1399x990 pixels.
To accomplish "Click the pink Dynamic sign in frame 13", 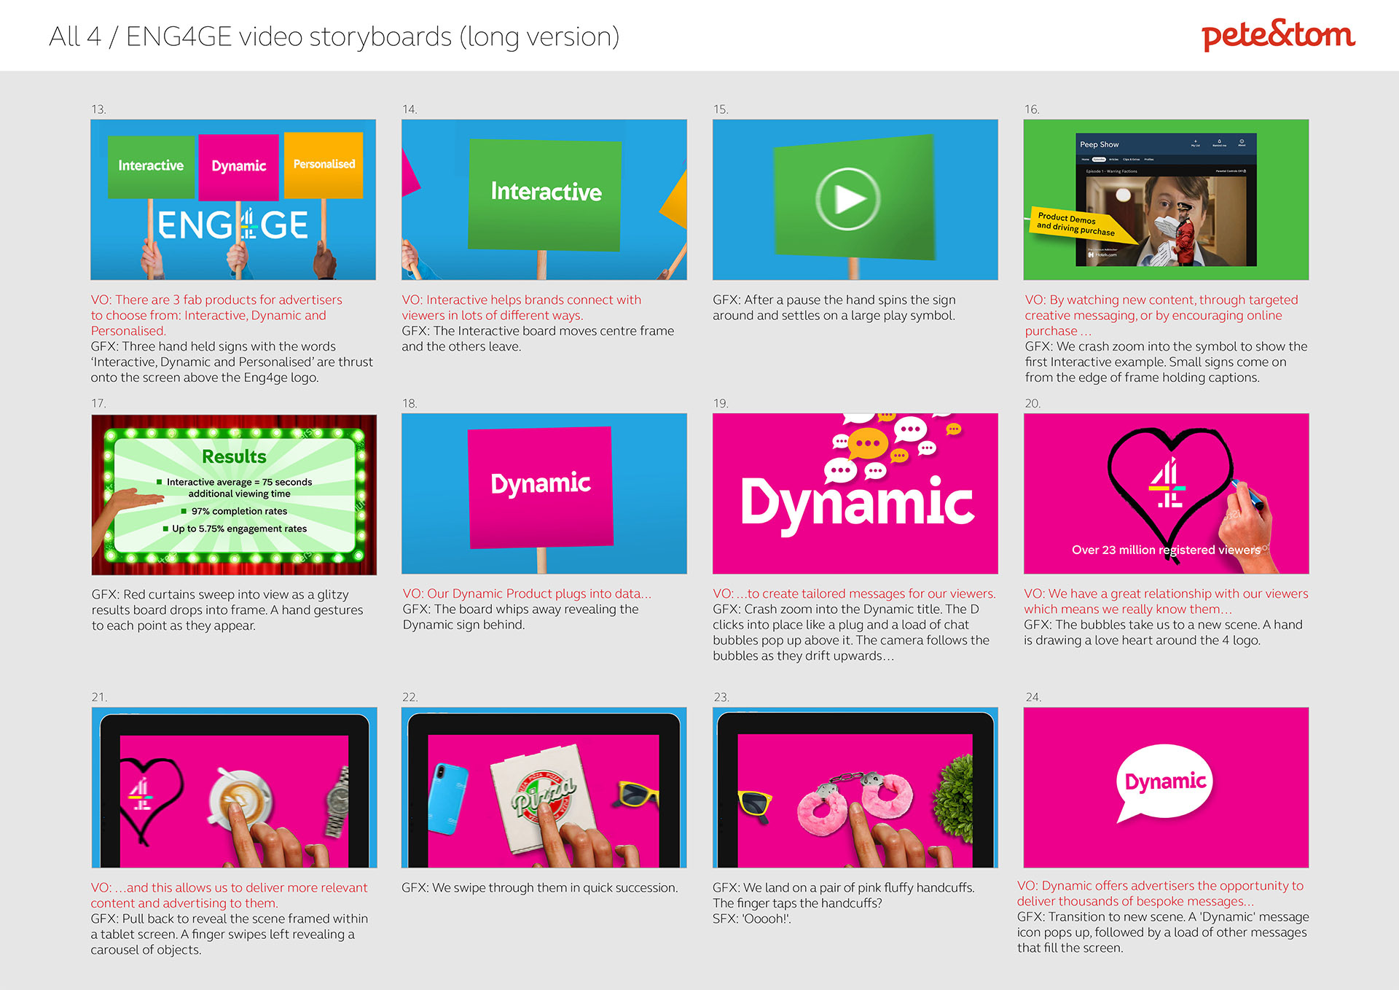I will pyautogui.click(x=239, y=166).
